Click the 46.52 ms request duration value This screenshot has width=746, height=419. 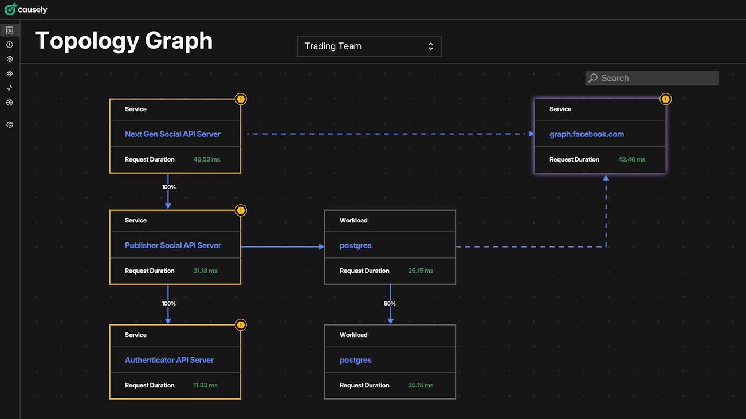[206, 159]
